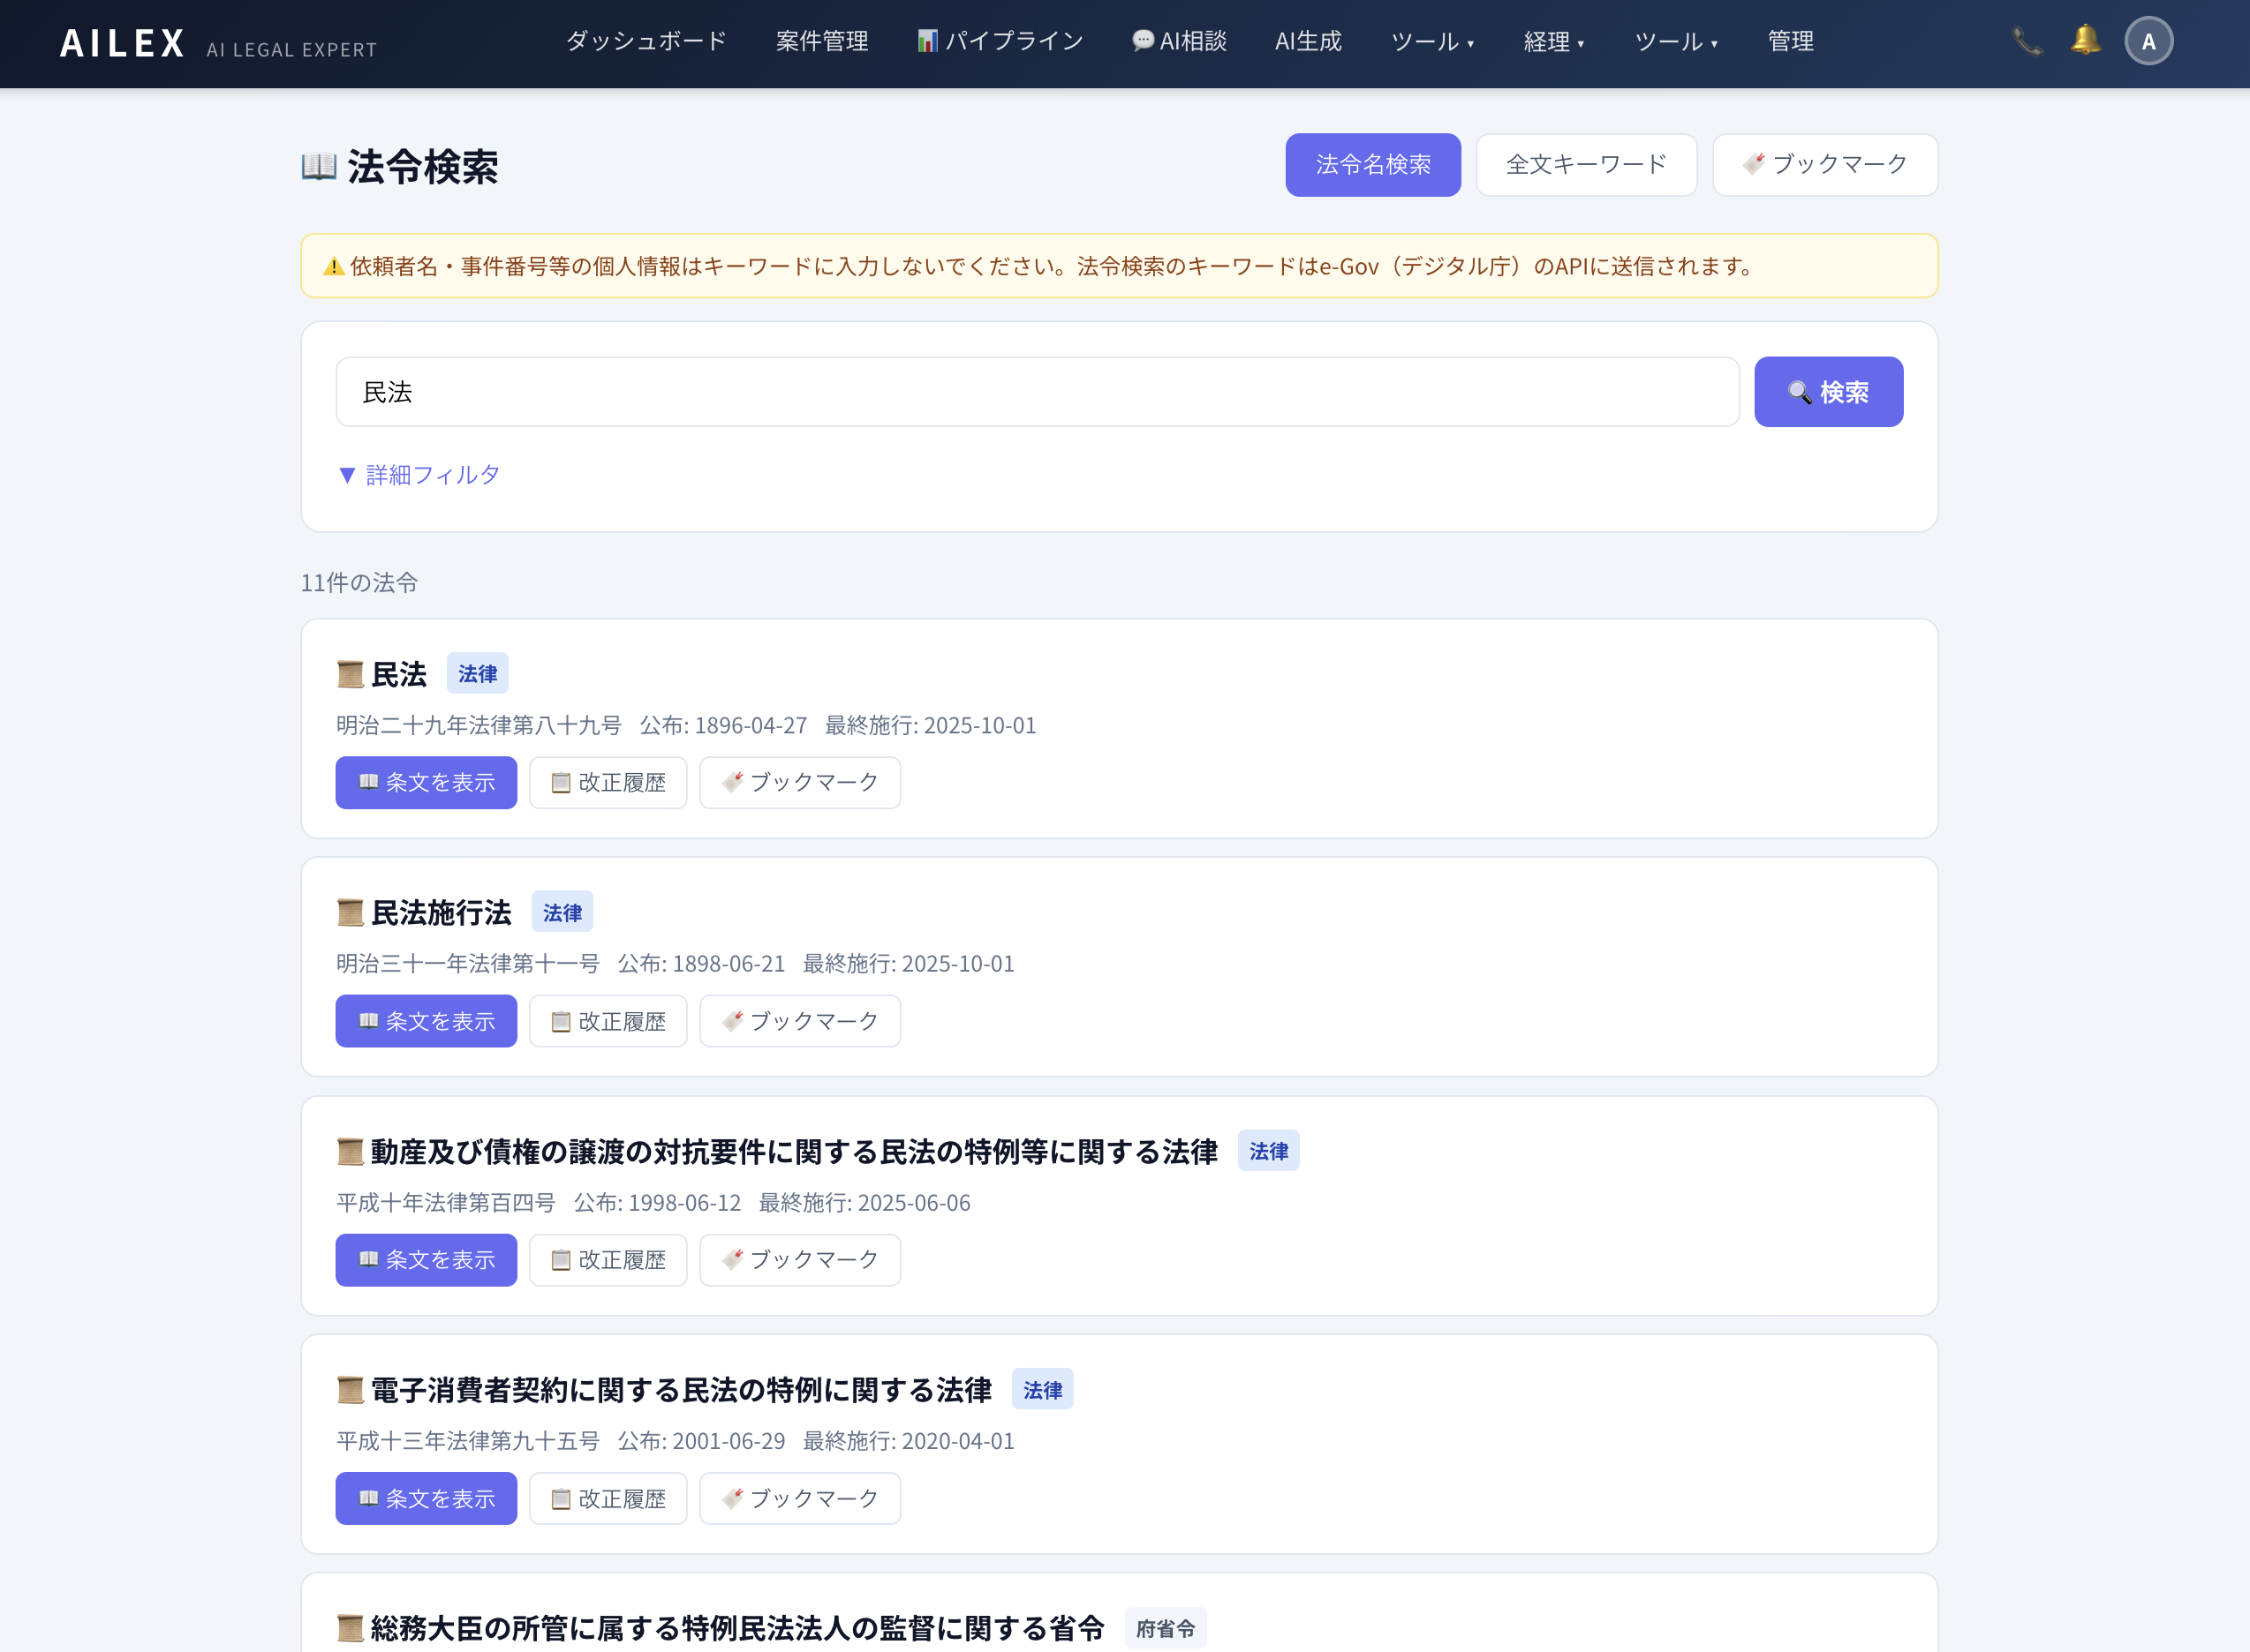Click the 民法 result title
This screenshot has width=2250, height=1652.
398,675
